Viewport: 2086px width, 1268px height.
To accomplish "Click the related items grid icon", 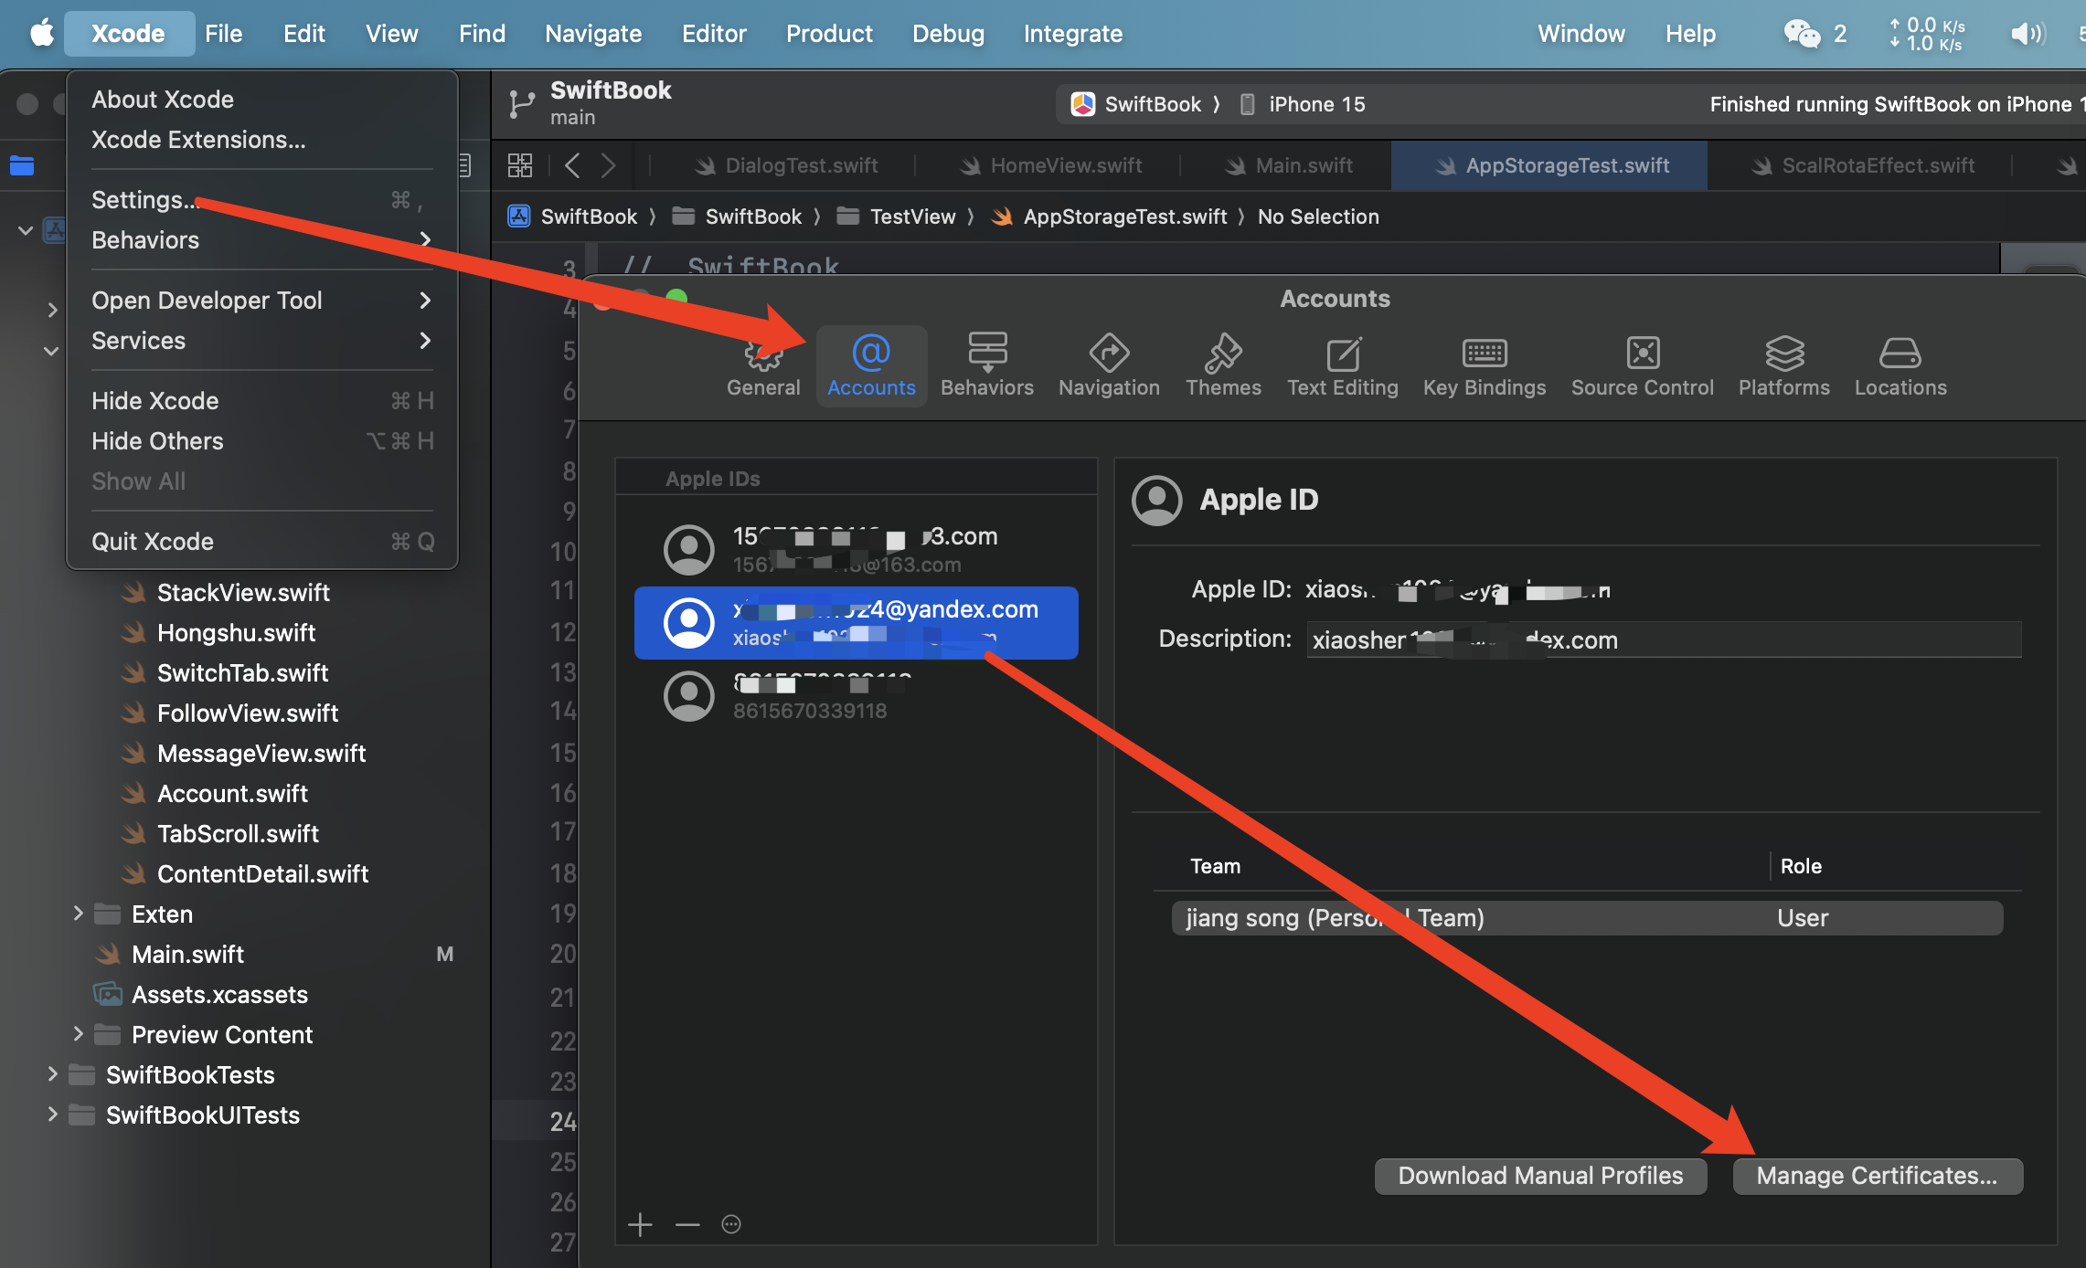I will [520, 165].
